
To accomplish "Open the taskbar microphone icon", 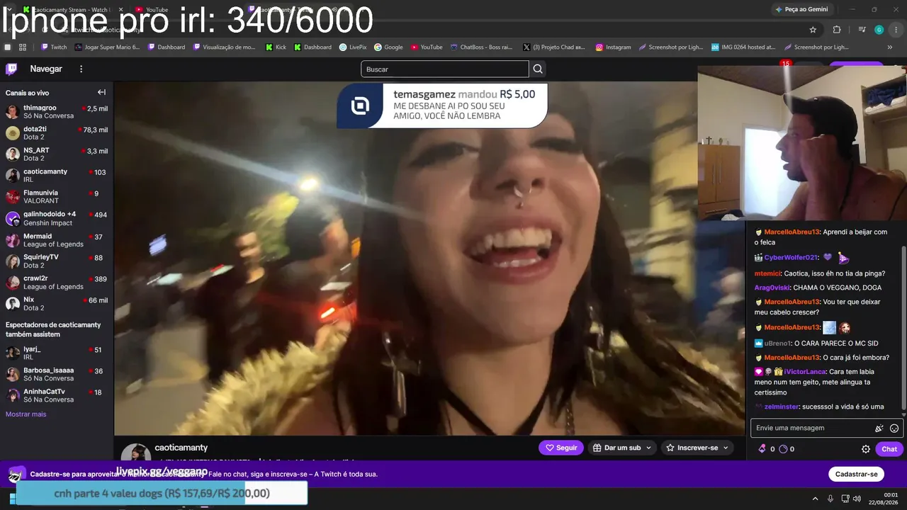I will pyautogui.click(x=830, y=499).
